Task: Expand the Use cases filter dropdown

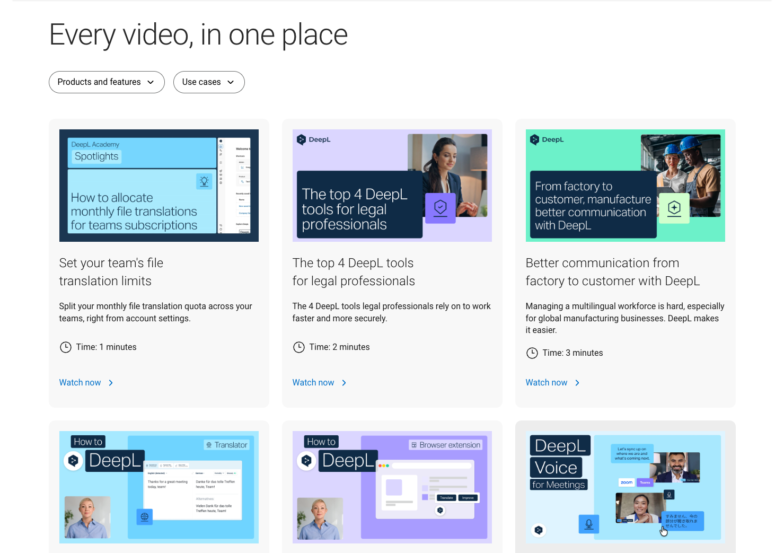Action: click(x=209, y=82)
